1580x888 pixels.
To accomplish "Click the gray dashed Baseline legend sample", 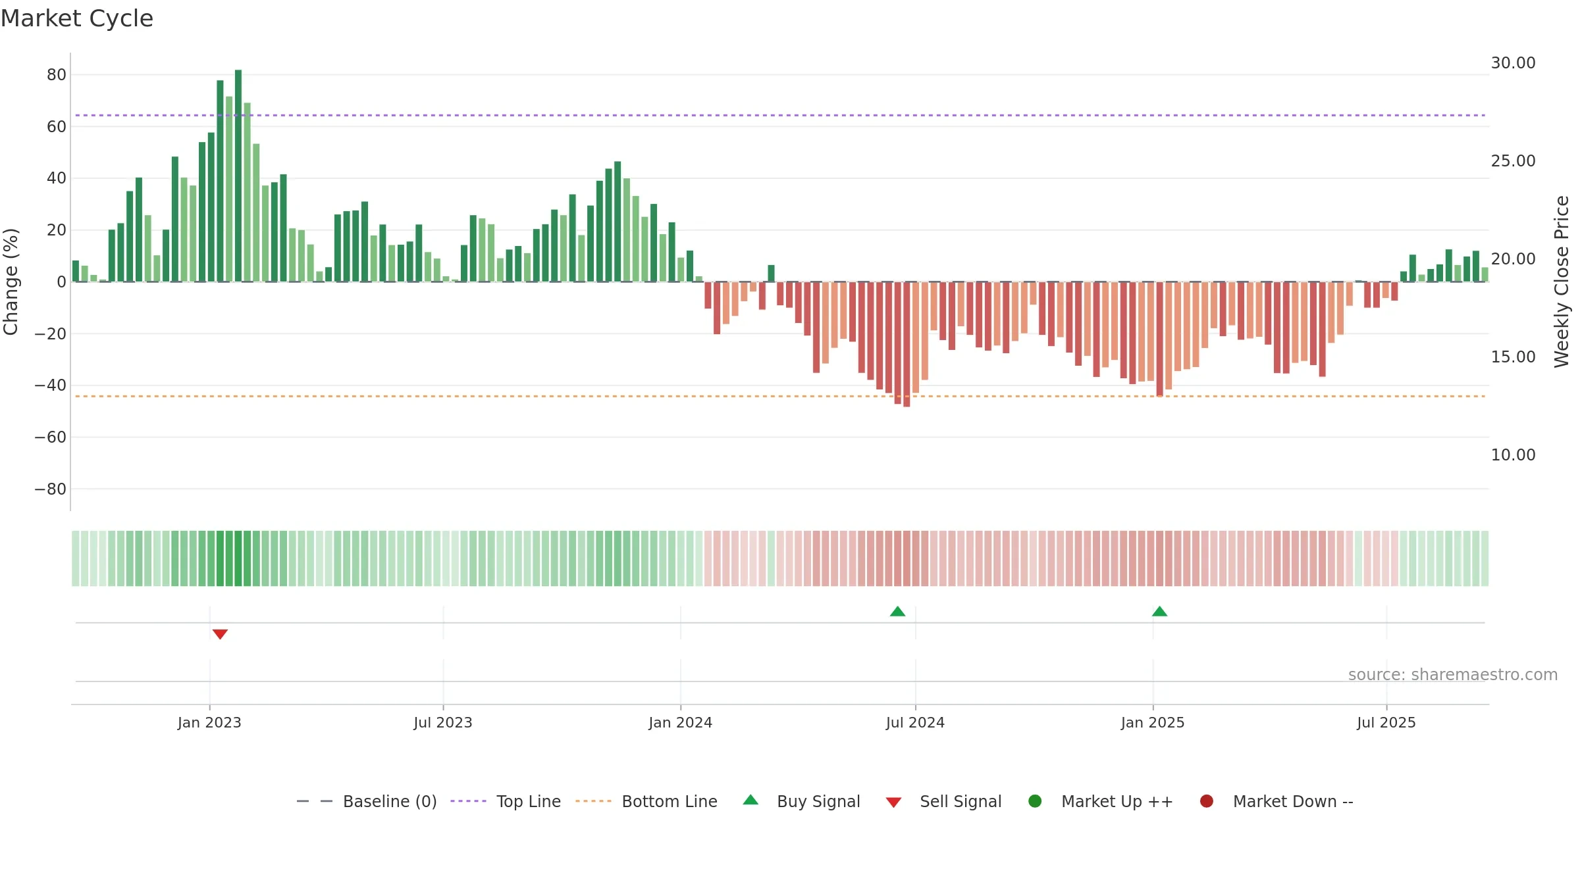I will click(x=314, y=801).
